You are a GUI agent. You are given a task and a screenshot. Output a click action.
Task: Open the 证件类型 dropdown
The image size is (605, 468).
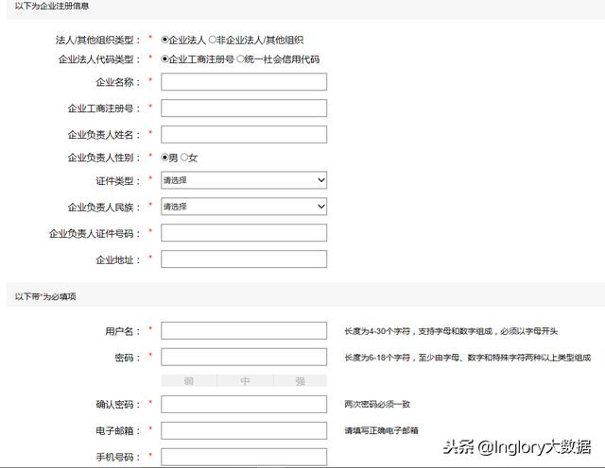[x=244, y=180]
